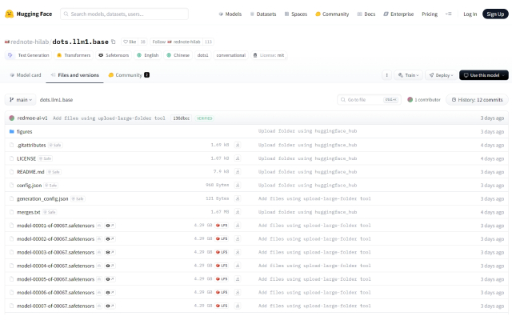Download config.json via its download icon
The image size is (512, 320).
237,185
